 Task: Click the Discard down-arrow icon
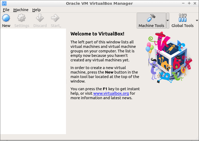pos(40,18)
